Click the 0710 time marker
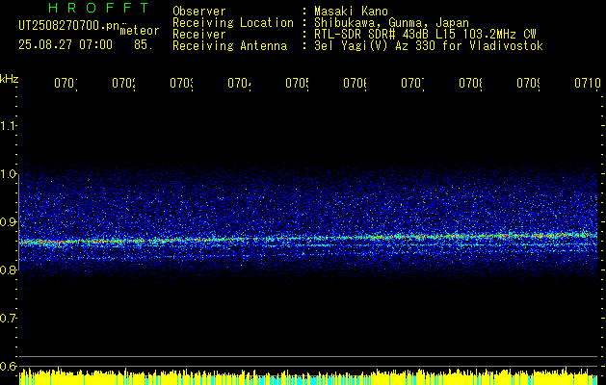This screenshot has width=606, height=385. point(588,83)
